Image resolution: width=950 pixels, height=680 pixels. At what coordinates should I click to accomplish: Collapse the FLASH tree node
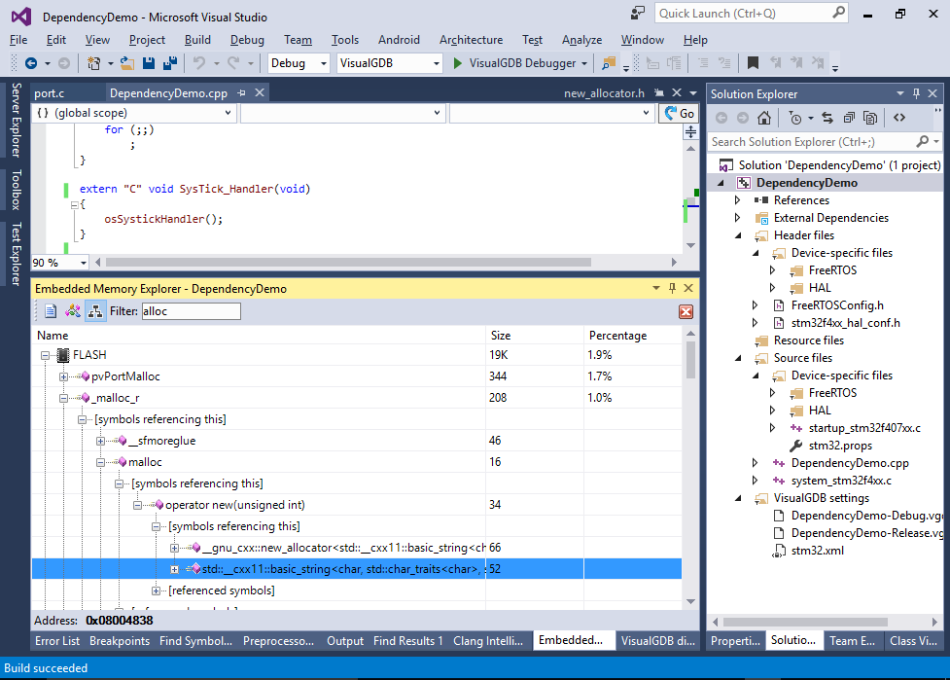(46, 355)
